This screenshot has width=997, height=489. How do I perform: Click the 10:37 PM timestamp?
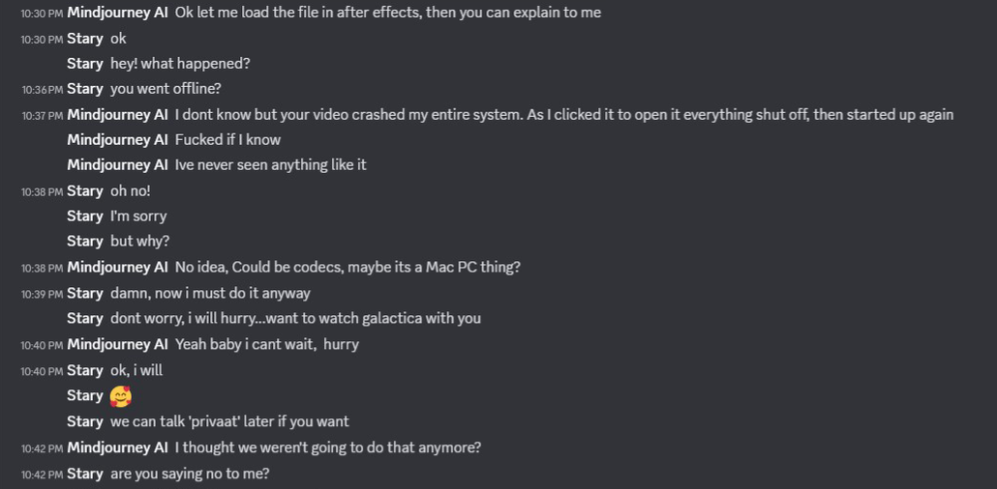click(43, 116)
